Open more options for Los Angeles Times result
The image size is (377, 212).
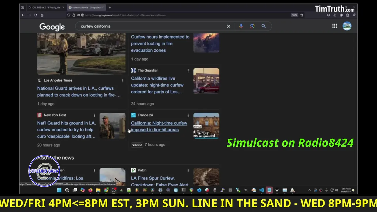coord(123,80)
